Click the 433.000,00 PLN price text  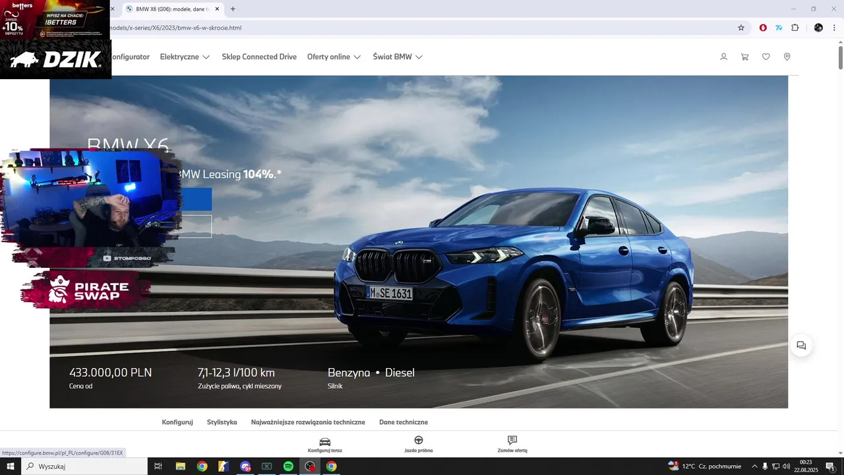[x=110, y=373]
